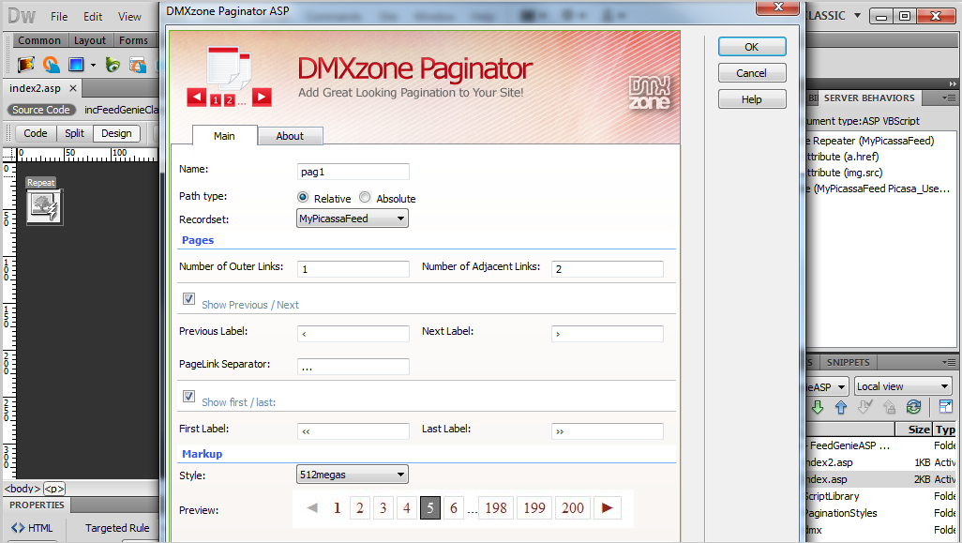Click the First Label input field
The image size is (962, 543).
[353, 431]
